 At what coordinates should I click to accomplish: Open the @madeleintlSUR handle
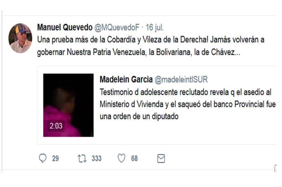coord(181,79)
